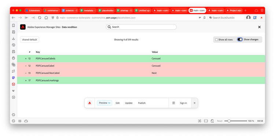Open the closed tabs trash icon
The image size is (275, 137).
262,11
